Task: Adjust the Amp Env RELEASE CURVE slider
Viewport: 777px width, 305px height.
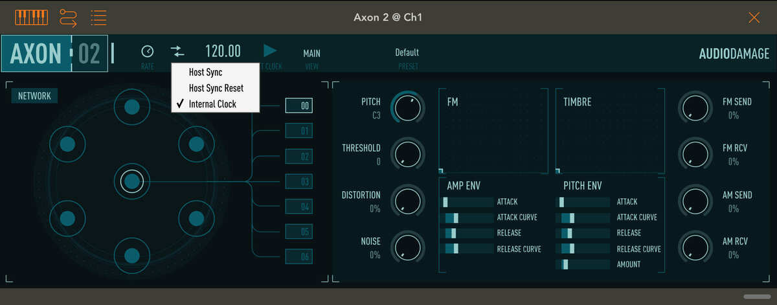Action: pos(468,249)
